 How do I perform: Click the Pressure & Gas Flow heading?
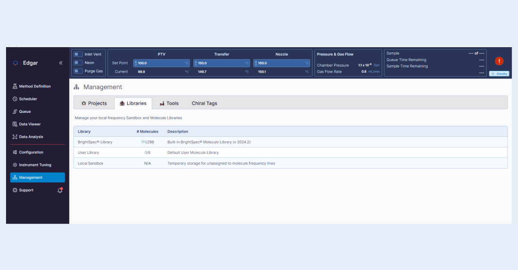[335, 54]
